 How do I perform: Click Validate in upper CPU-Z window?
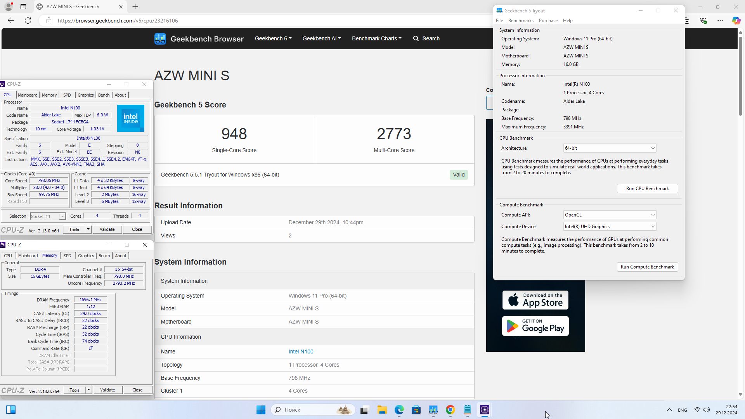[107, 229]
